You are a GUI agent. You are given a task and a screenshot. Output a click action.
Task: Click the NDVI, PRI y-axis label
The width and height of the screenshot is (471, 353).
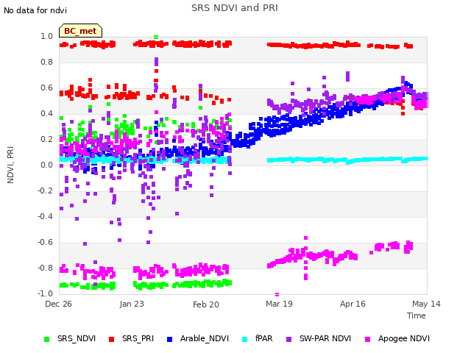click(x=10, y=165)
